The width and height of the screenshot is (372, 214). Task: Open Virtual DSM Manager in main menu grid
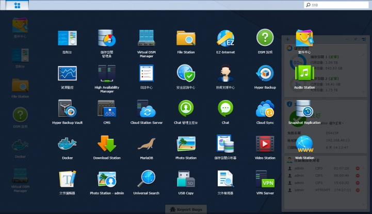pos(147,38)
